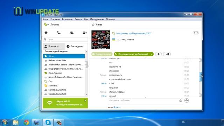Click the add contact icon
The image size is (224, 126).
click(85, 33)
